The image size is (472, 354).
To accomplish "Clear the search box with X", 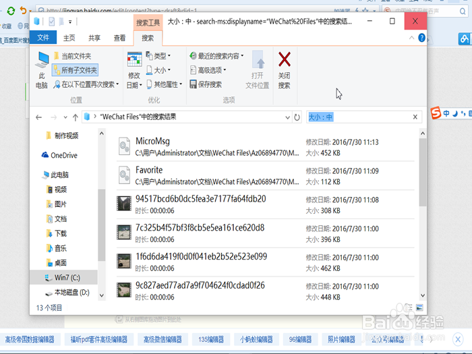I will point(415,117).
